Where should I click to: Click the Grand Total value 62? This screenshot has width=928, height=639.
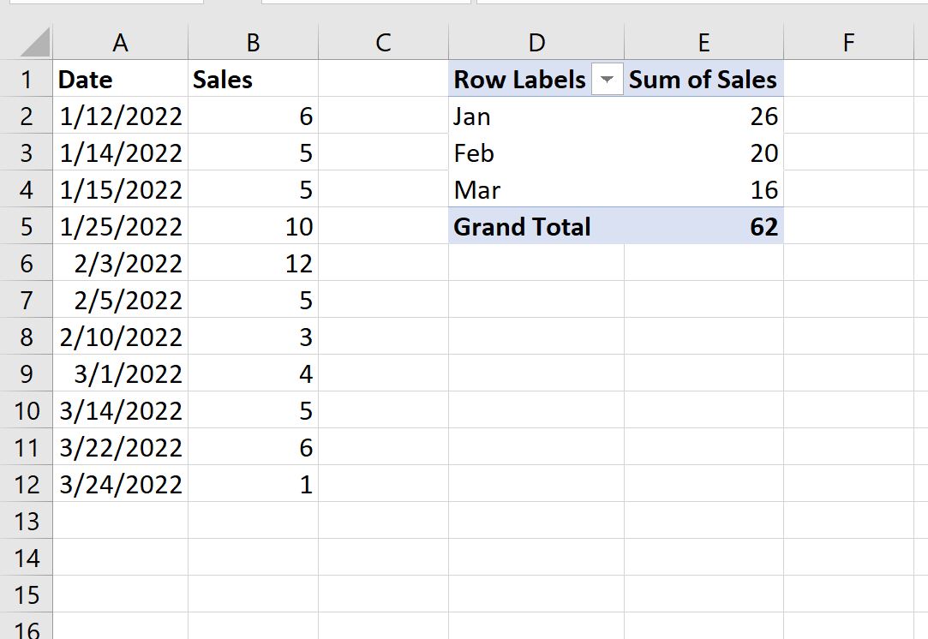703,227
